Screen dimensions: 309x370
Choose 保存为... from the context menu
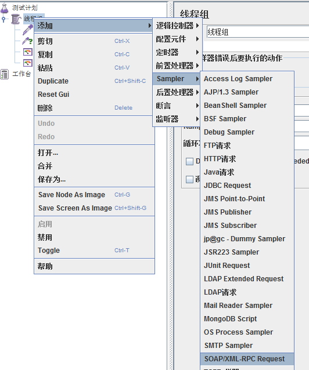(x=94, y=179)
